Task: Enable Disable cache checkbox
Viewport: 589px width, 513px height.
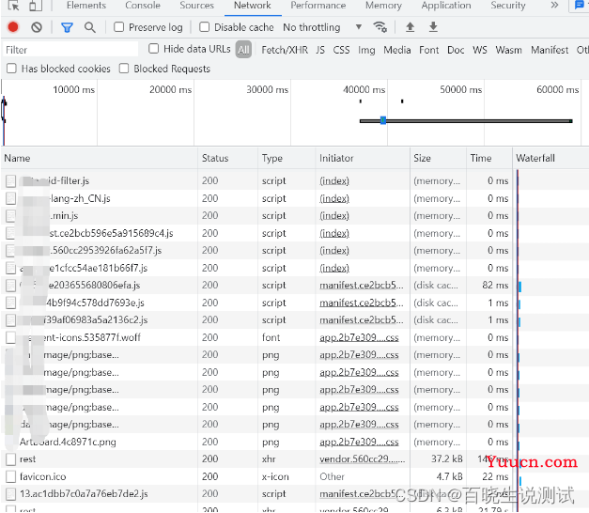Action: [205, 27]
